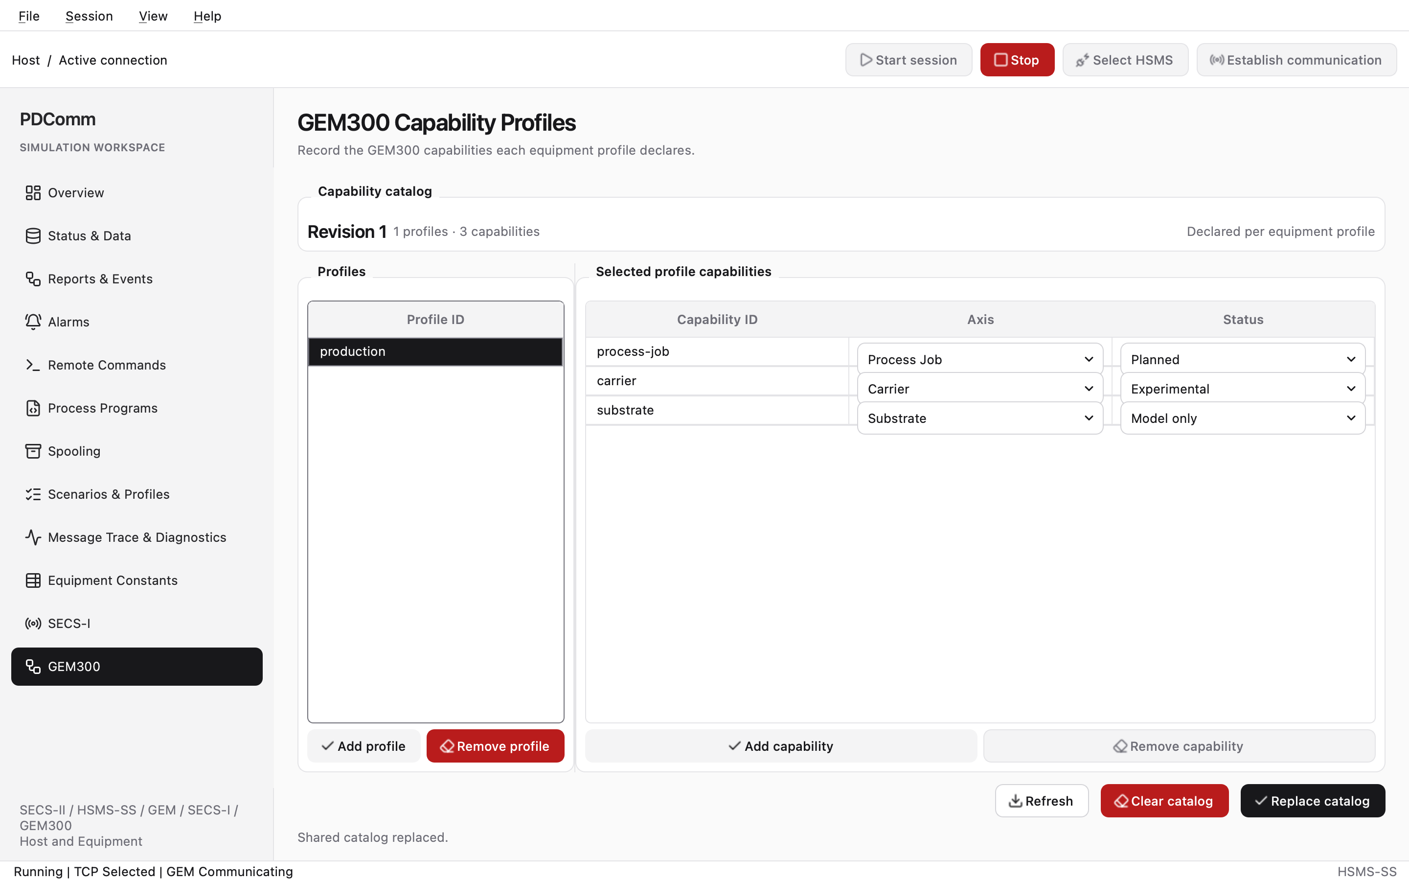1409x881 pixels.
Task: Click the play icon on Start session
Action: tap(866, 60)
